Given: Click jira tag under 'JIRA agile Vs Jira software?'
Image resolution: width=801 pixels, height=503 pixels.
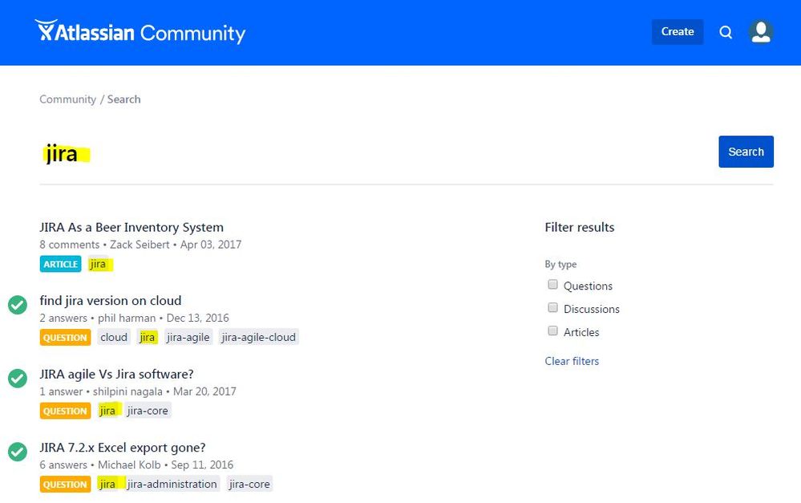Looking at the screenshot, I should tap(107, 411).
